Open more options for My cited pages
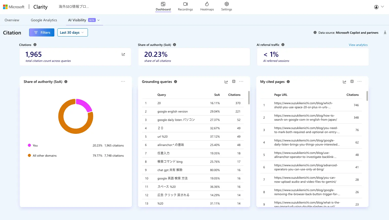Image resolution: width=389 pixels, height=220 pixels. pos(360,81)
